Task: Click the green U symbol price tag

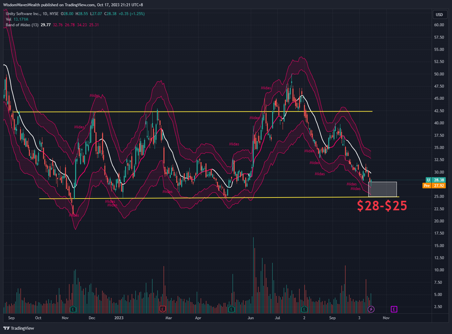Action: coord(428,180)
